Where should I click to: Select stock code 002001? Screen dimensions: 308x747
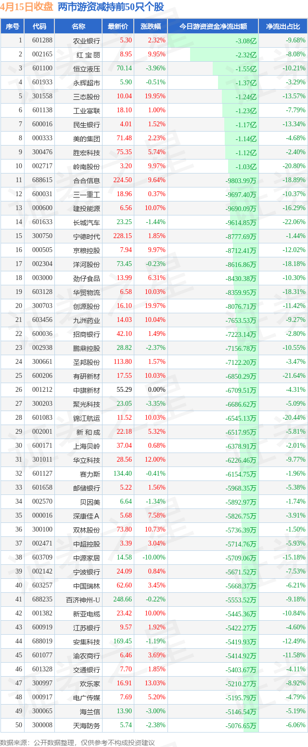[42, 432]
